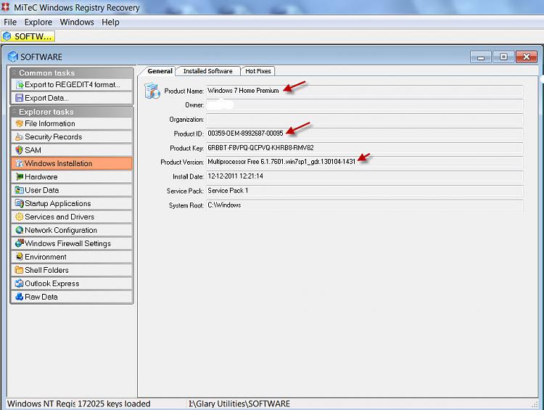Click the File Information icon
The width and height of the screenshot is (544, 410).
[x=20, y=123]
